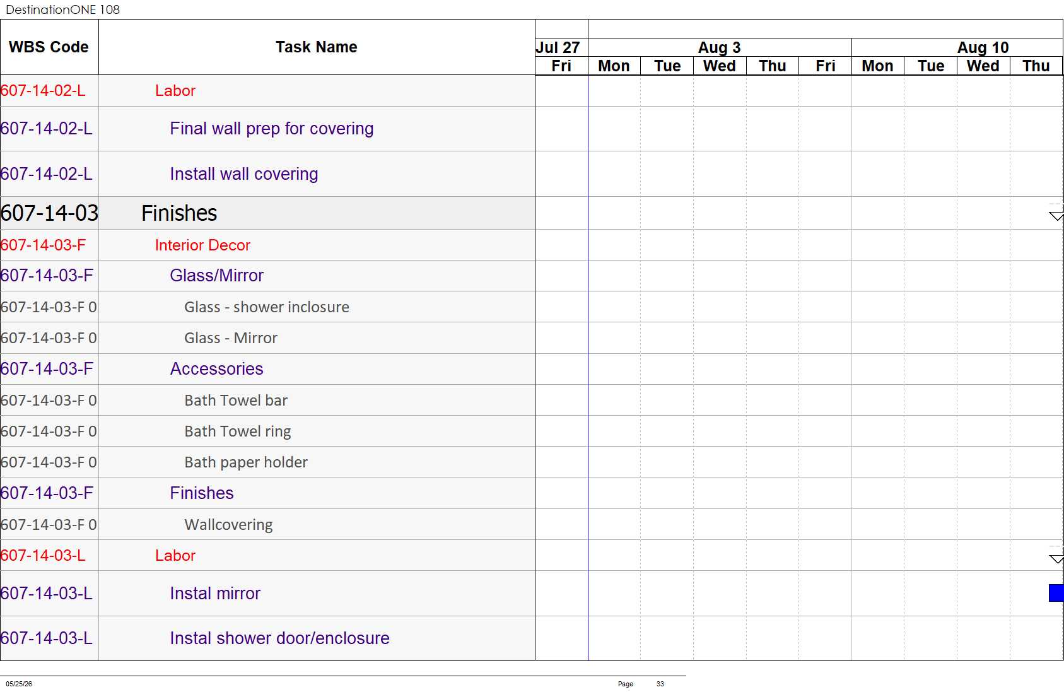
Task: Select the Accessories task group
Action: pos(216,369)
